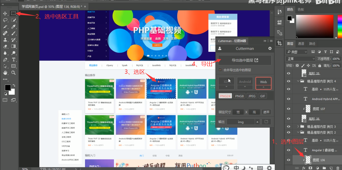Screen dimensions: 342x170
Task: Select PNG8 output format
Action: (239, 96)
